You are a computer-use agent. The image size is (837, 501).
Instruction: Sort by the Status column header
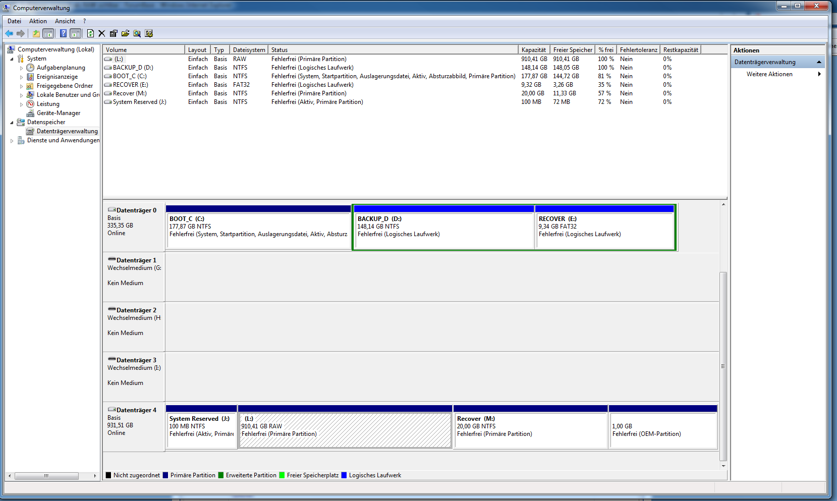(393, 50)
